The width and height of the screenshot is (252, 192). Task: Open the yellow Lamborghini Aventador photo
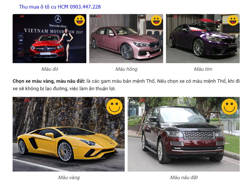click(x=69, y=134)
